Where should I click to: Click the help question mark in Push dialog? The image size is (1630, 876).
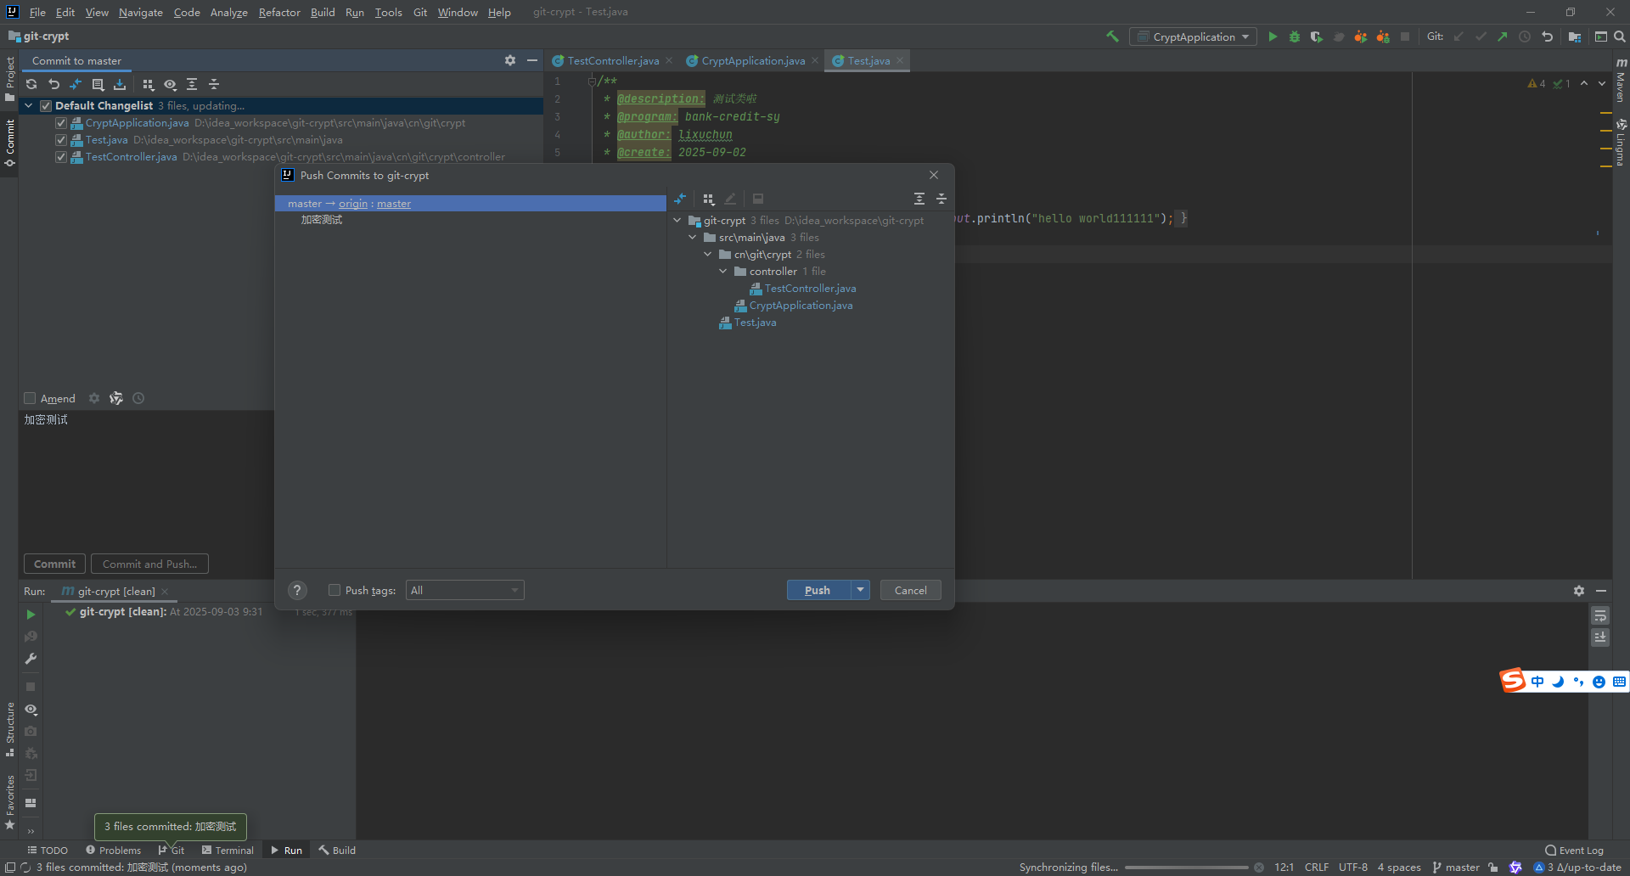tap(297, 591)
